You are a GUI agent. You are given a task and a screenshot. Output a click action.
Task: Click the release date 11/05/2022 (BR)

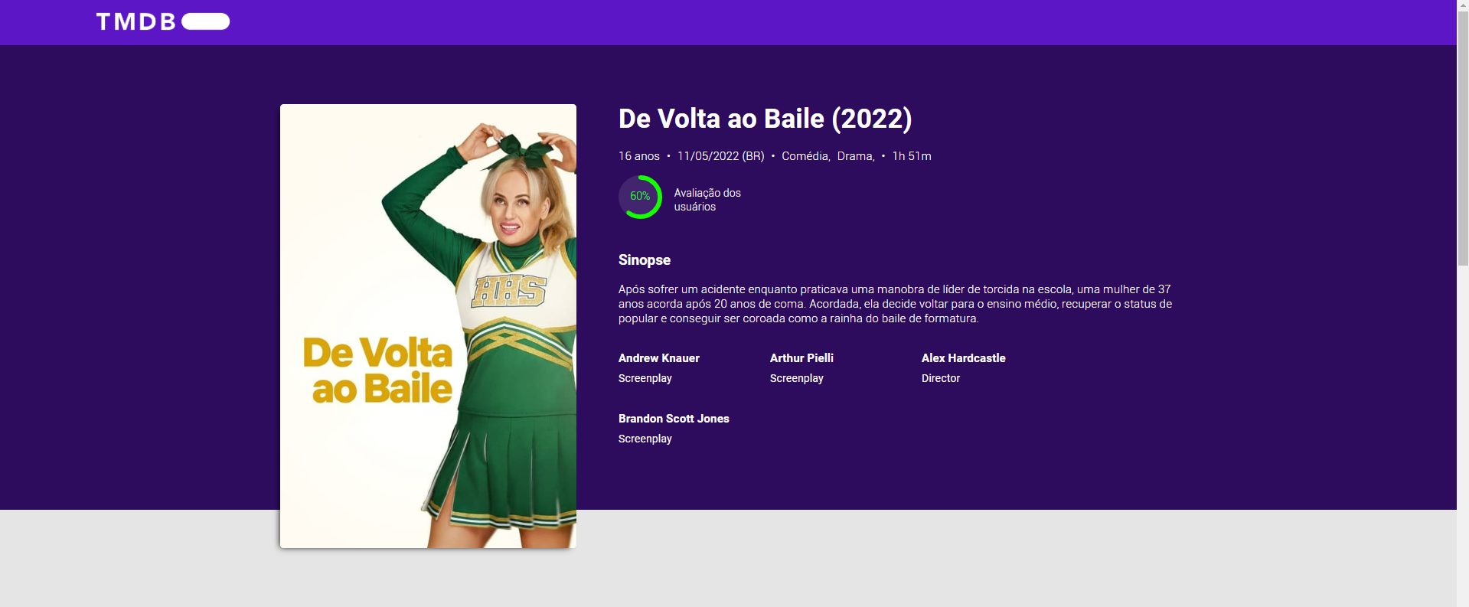720,156
